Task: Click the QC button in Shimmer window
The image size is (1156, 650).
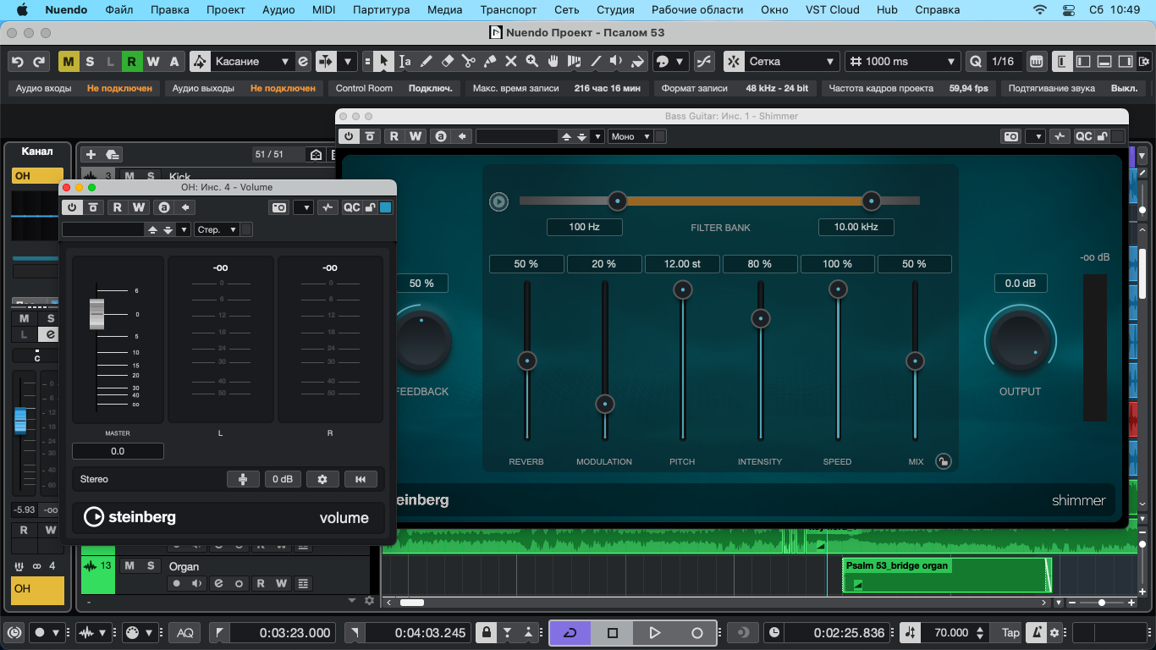Action: click(1083, 136)
